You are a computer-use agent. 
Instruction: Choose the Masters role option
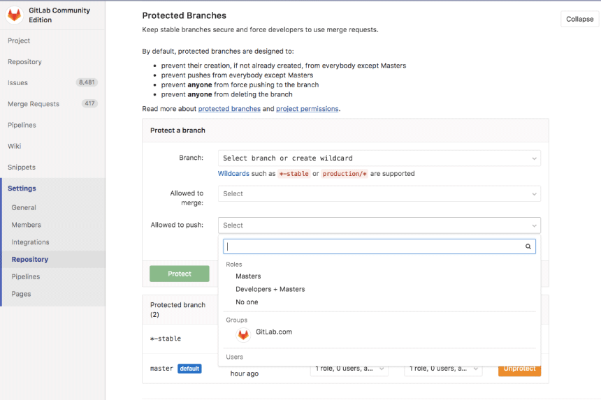(x=248, y=276)
